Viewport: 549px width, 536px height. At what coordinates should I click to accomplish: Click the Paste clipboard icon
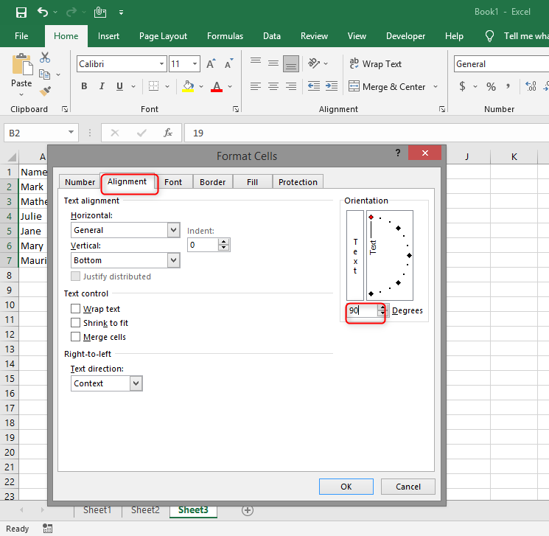click(x=21, y=64)
